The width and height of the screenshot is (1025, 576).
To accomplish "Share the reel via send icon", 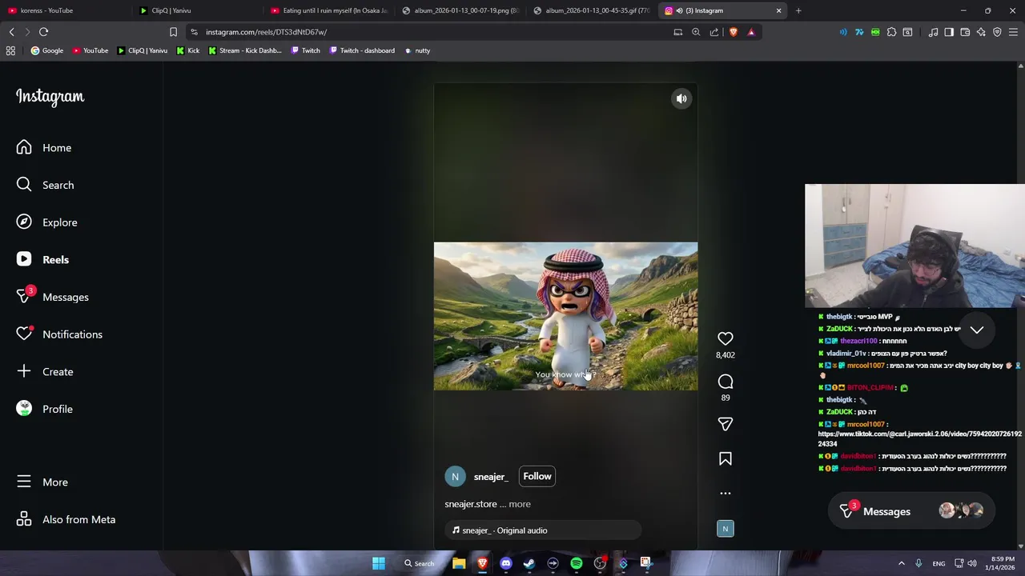I will pos(726,424).
